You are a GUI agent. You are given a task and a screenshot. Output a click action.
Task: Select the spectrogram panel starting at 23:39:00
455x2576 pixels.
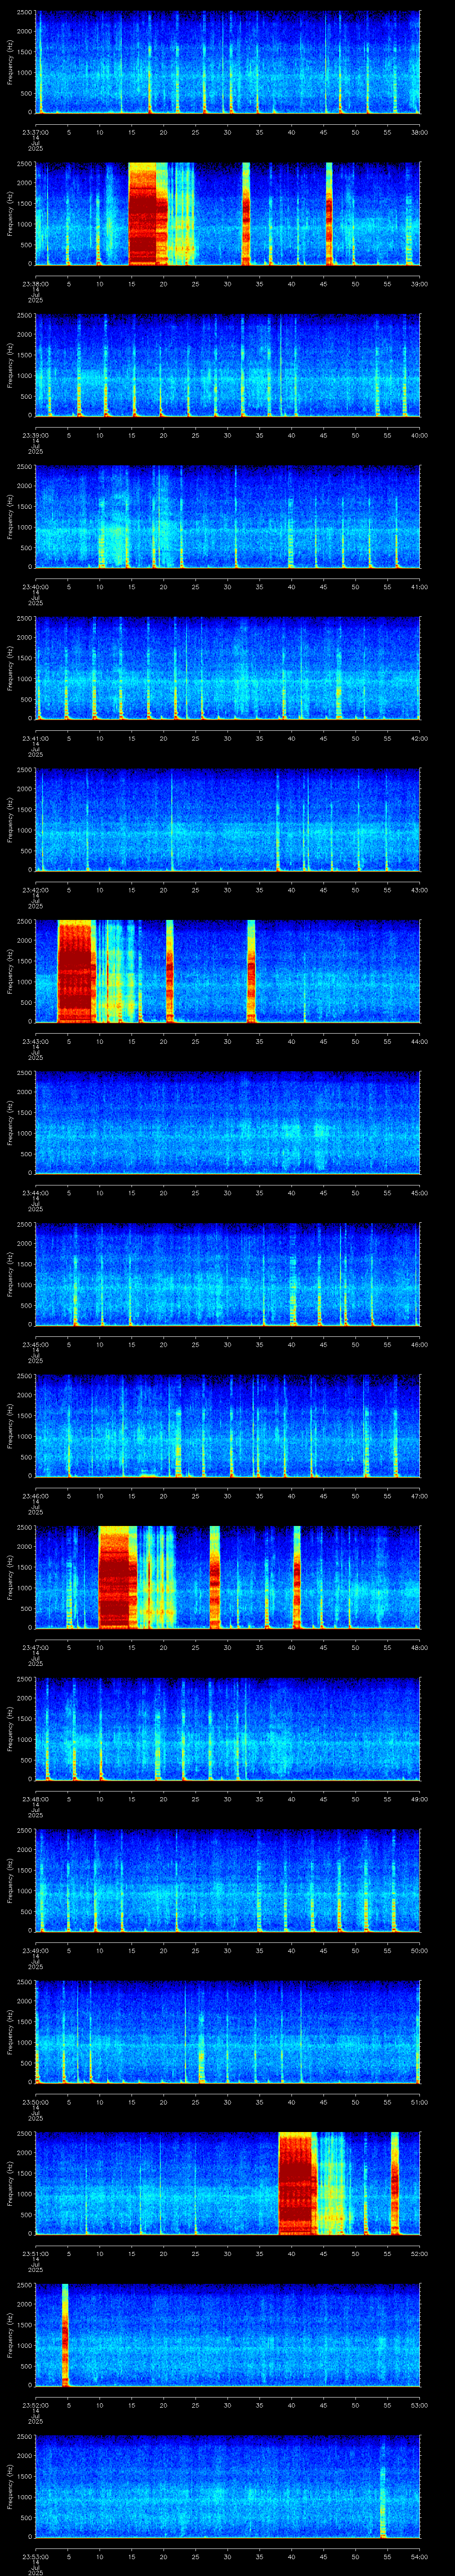click(228, 365)
